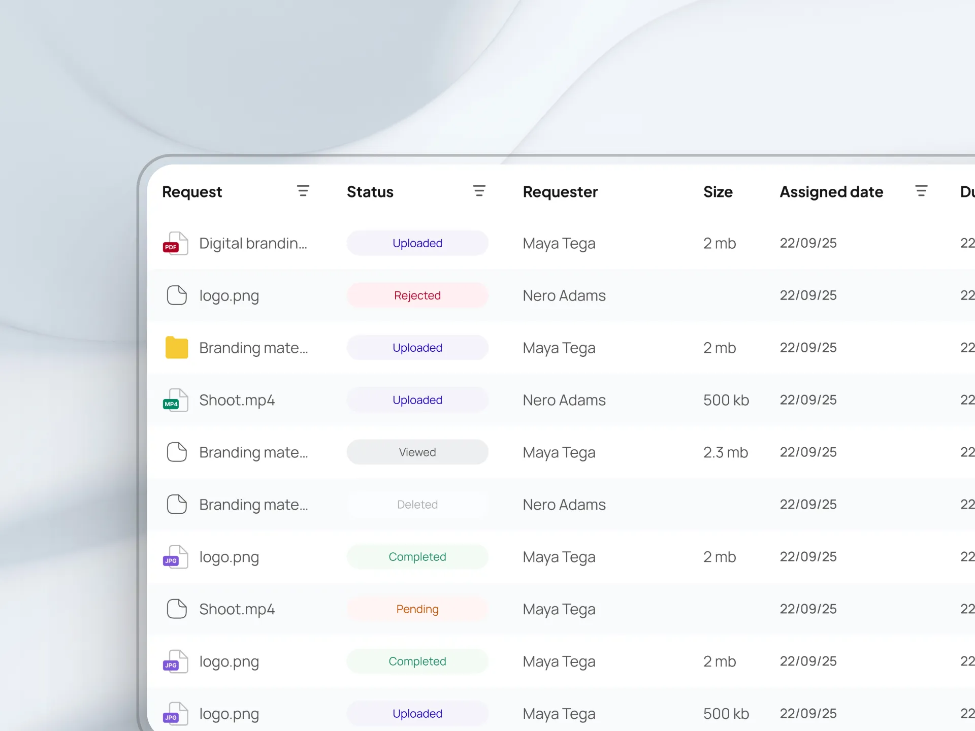Select the Assigned date column header
Viewport: 975px width, 731px height.
coord(831,192)
